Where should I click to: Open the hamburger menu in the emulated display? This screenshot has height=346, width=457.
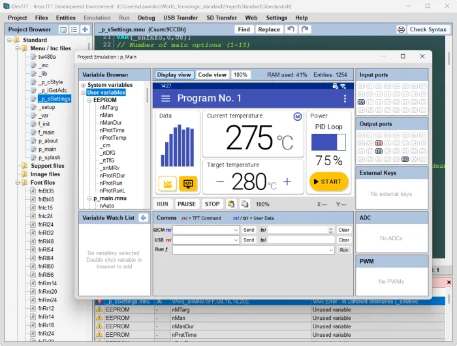(166, 98)
